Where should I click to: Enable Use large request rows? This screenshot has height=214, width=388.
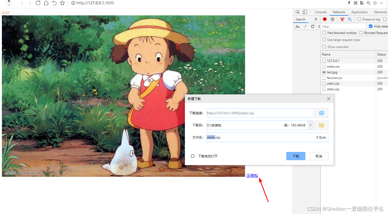click(x=324, y=40)
